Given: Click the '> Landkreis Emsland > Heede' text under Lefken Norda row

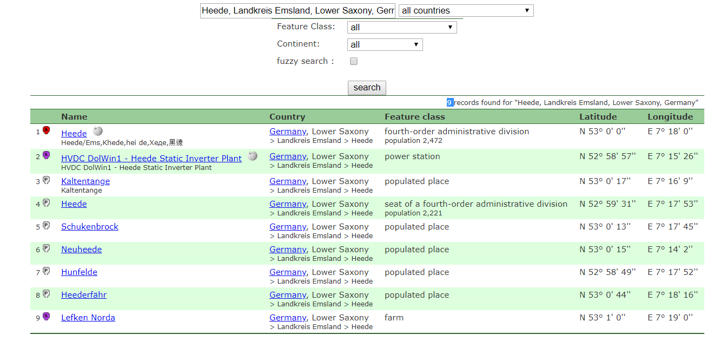Looking at the screenshot, I should tap(321, 327).
